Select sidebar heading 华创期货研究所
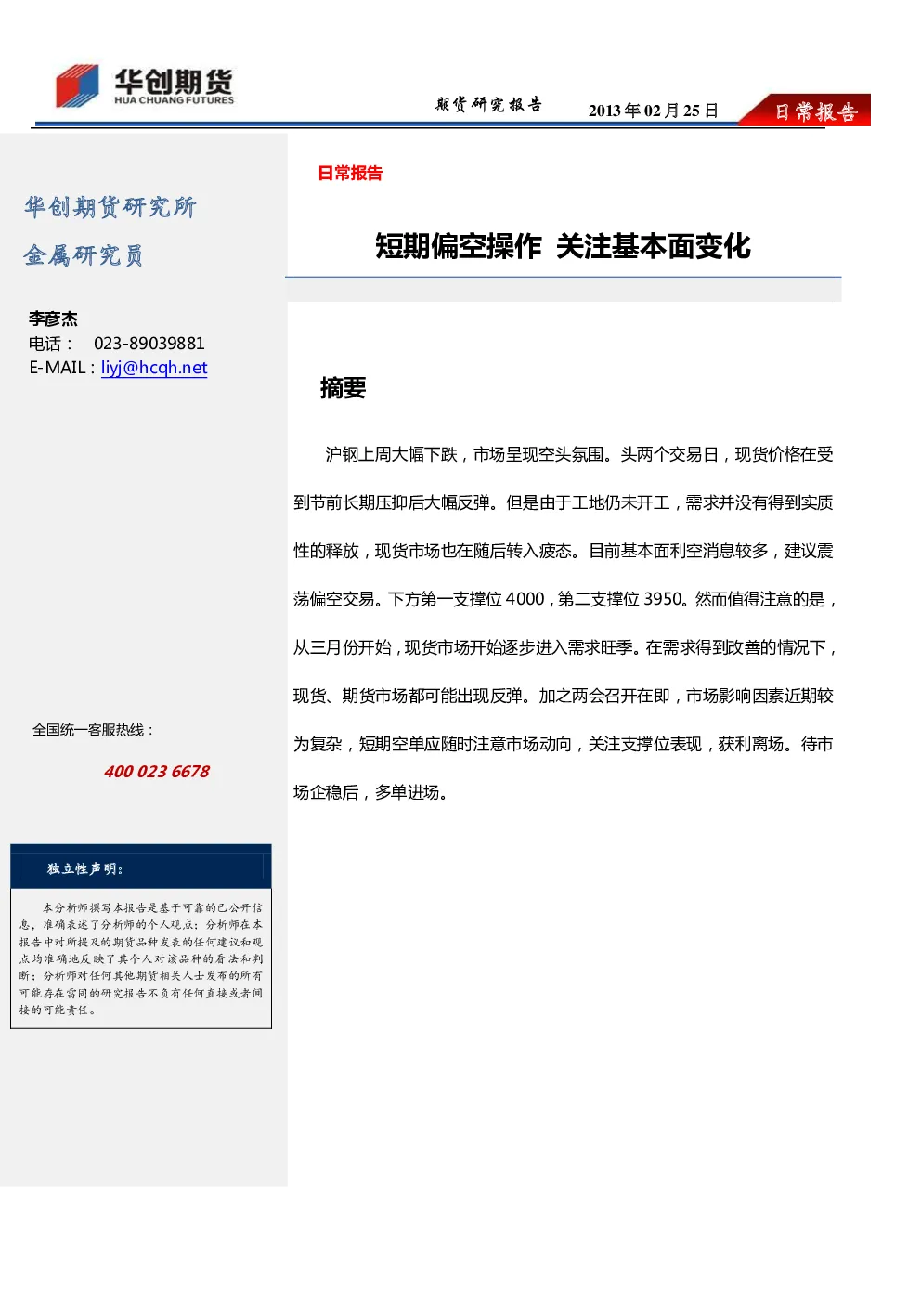Screen dimensions: 921x1303 [x=110, y=207]
